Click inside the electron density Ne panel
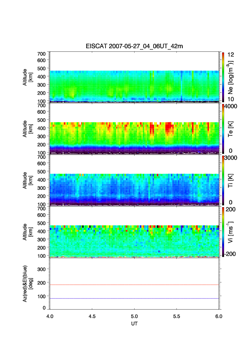The image size is (240, 361). tap(134, 85)
